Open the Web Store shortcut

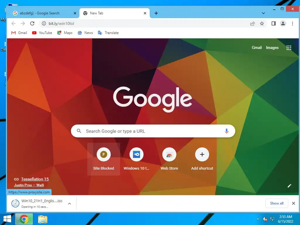click(169, 159)
